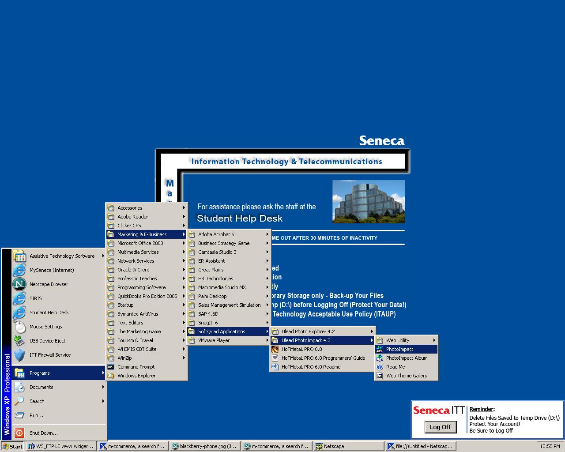
Task: Open QuickBooks Pro Edition 2005 group
Action: click(147, 296)
